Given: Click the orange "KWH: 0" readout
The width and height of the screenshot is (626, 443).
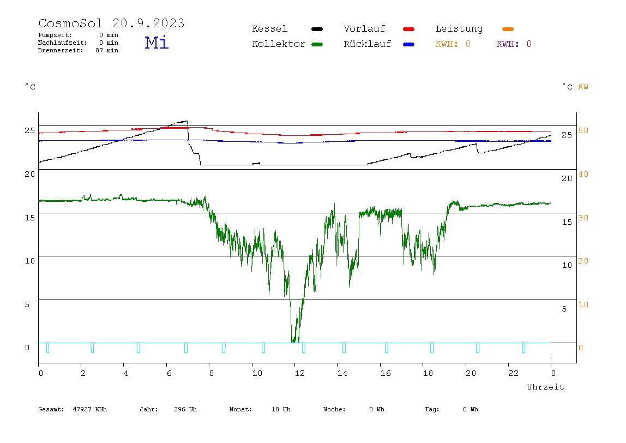Looking at the screenshot, I should coord(453,44).
